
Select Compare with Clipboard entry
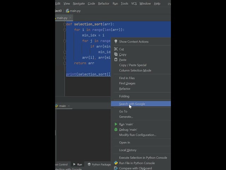point(141,168)
